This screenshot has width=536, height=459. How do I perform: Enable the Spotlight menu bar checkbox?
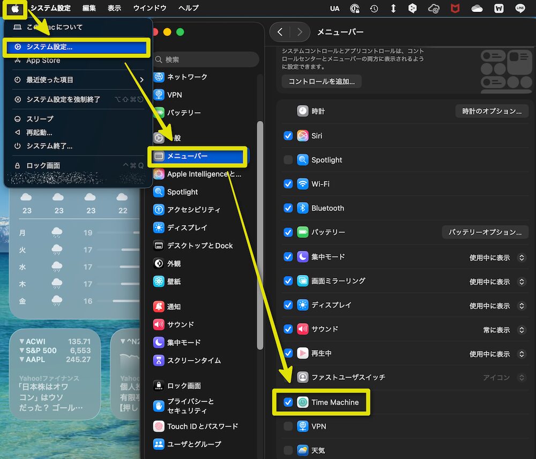coord(288,159)
